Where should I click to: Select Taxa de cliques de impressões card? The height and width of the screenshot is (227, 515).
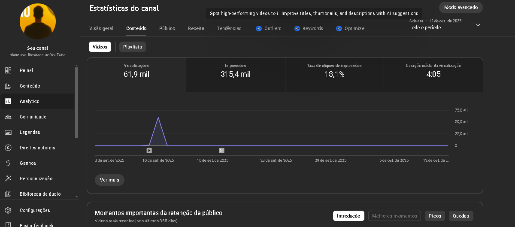point(334,75)
